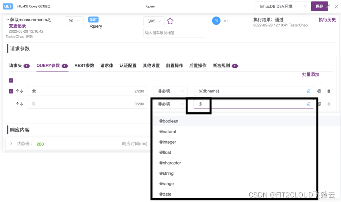Move the empty parameter row up
Viewport: 341px width, 202px height.
click(17, 104)
